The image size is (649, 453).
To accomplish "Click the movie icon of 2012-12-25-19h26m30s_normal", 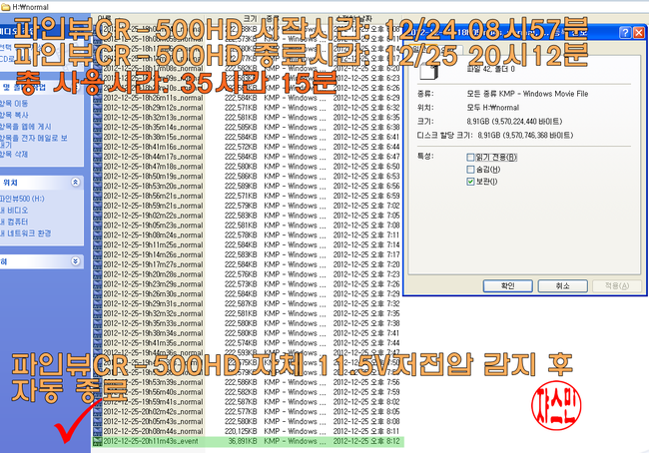I will (x=97, y=294).
